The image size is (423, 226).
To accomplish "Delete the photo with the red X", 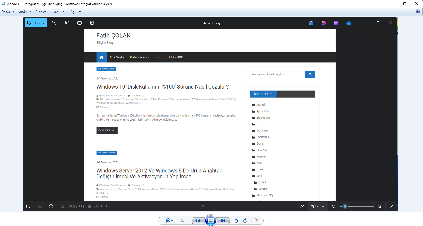I will coord(257,221).
